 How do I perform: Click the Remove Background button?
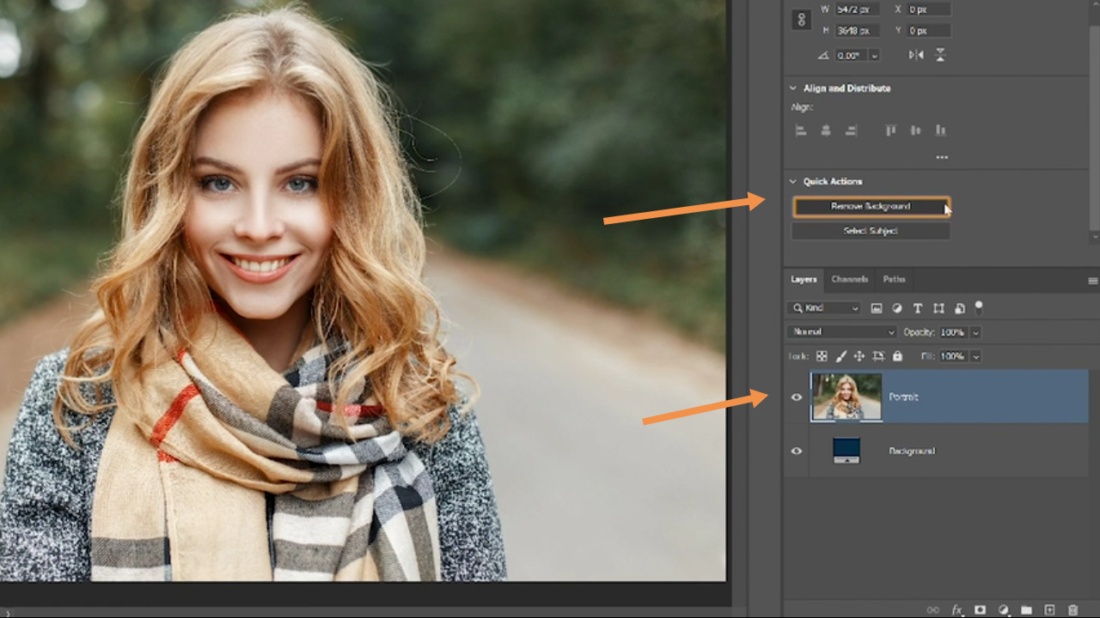pyautogui.click(x=871, y=207)
